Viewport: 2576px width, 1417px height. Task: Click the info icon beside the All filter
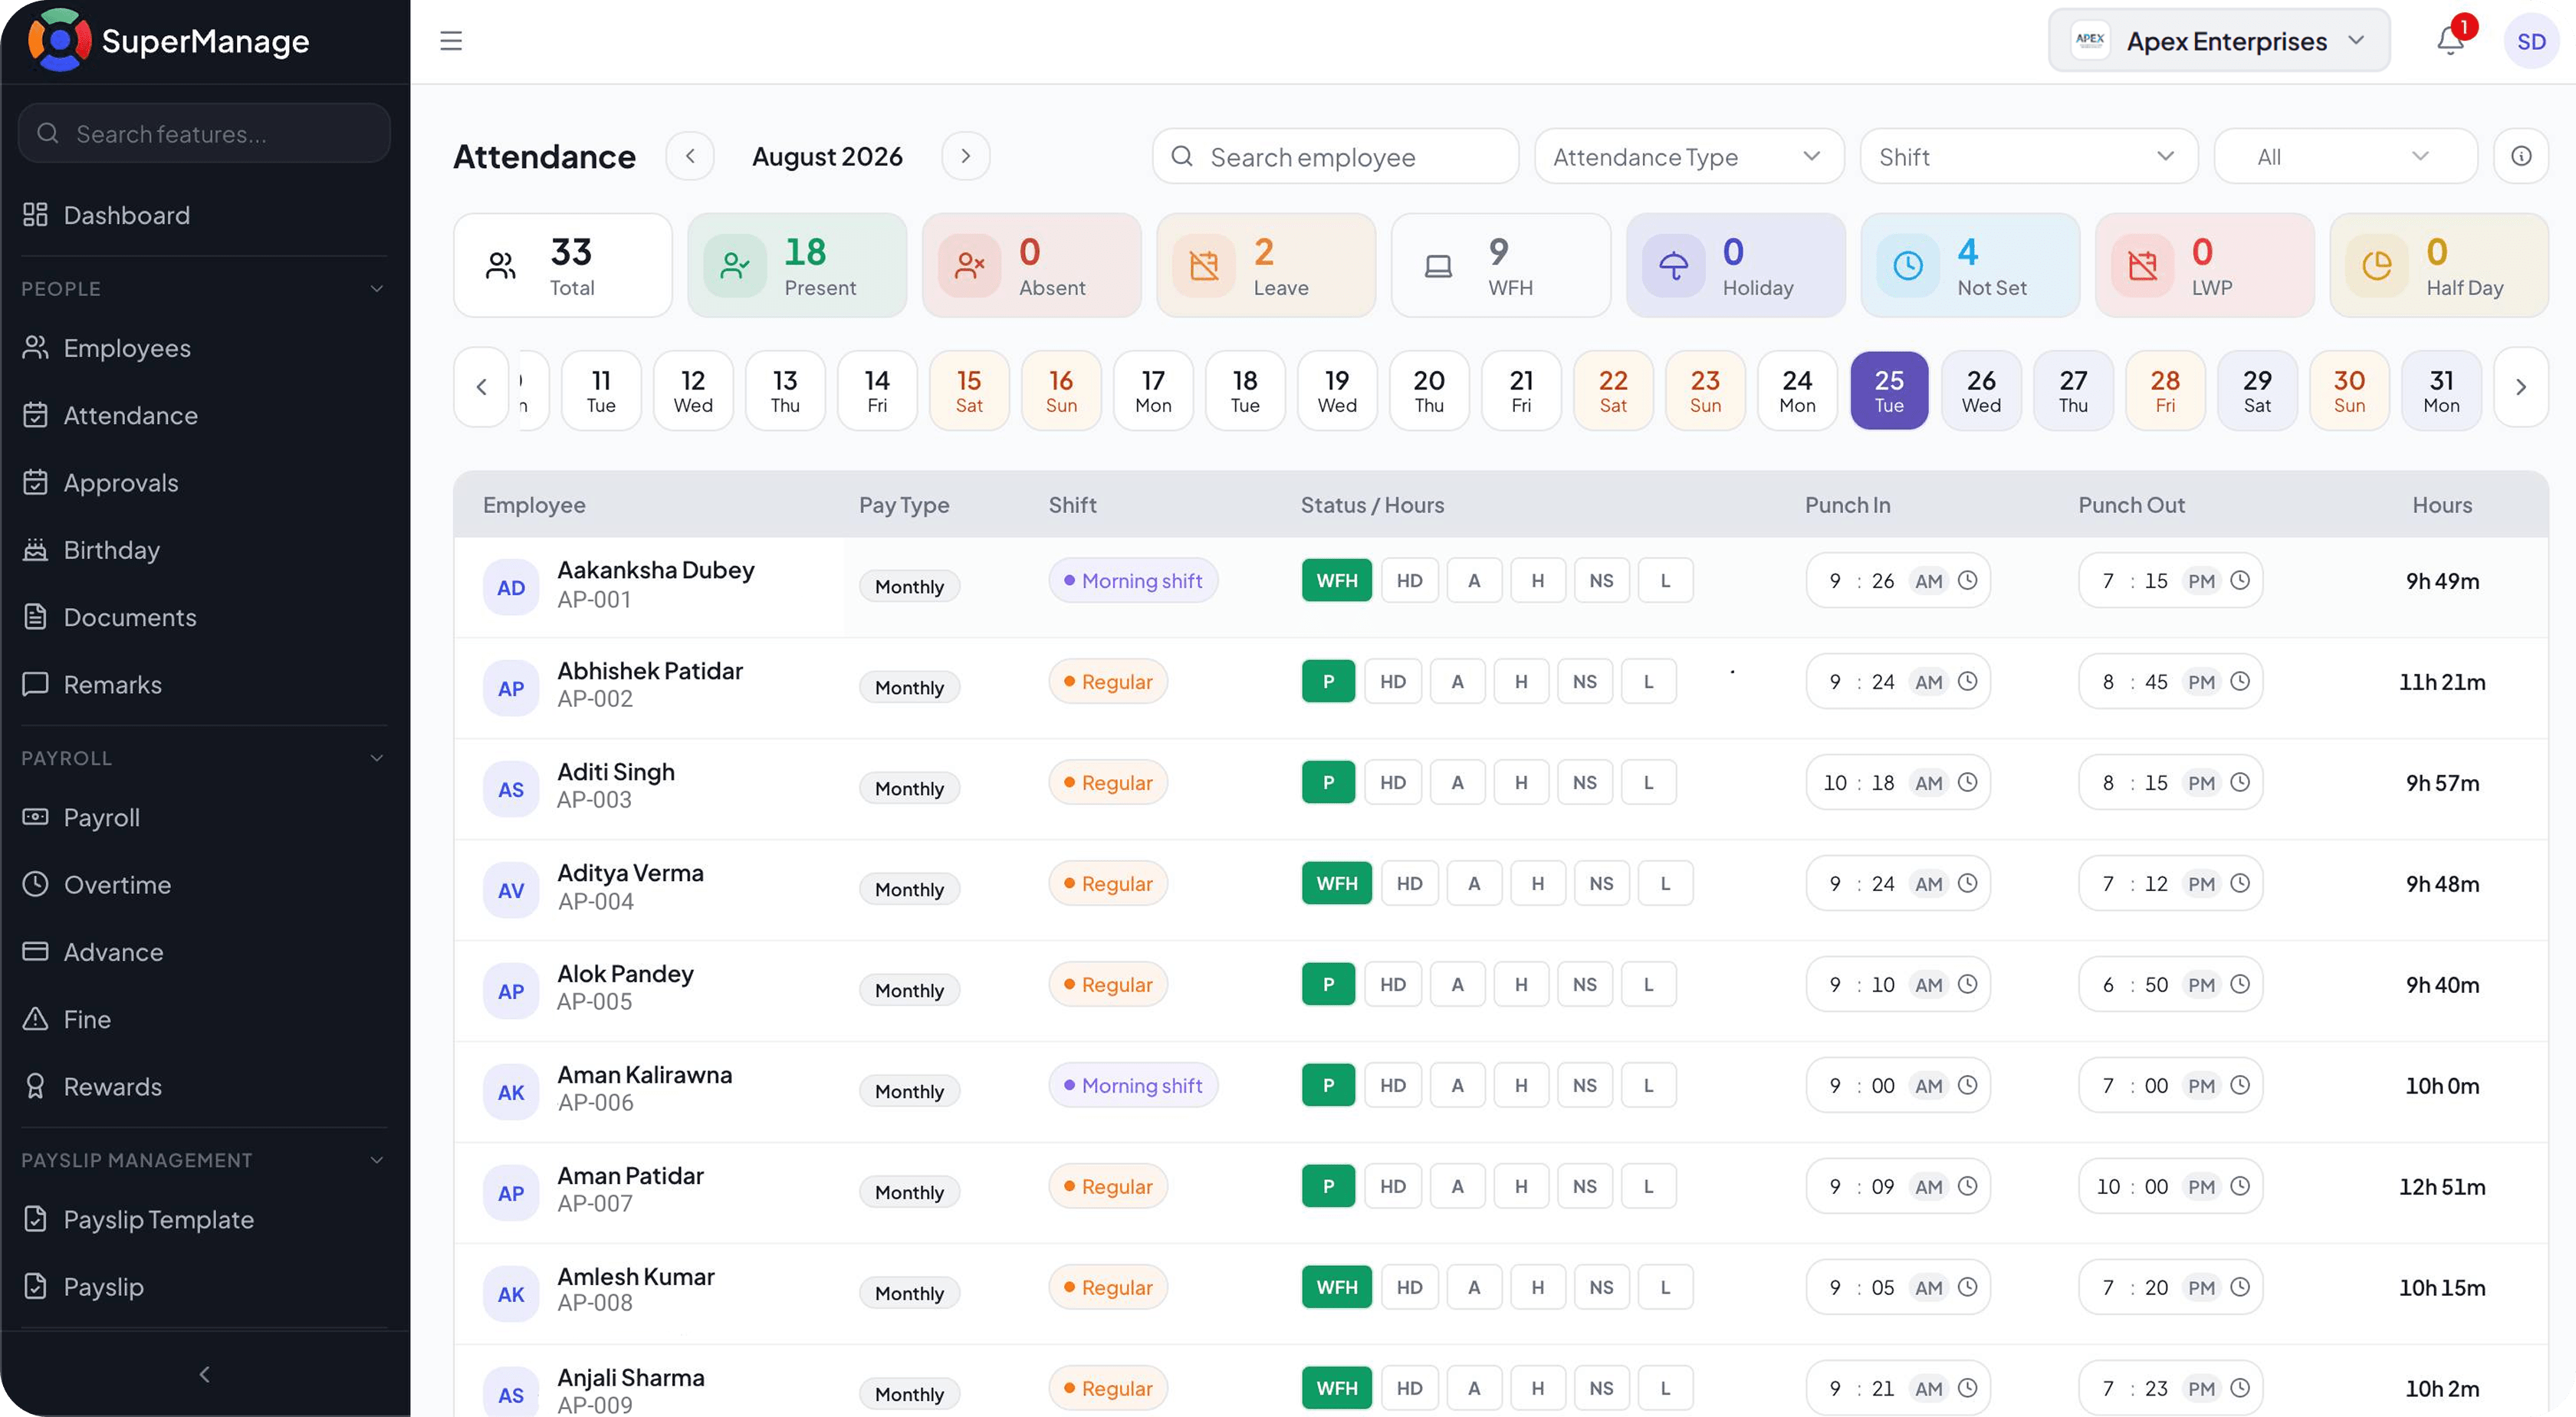2521,156
